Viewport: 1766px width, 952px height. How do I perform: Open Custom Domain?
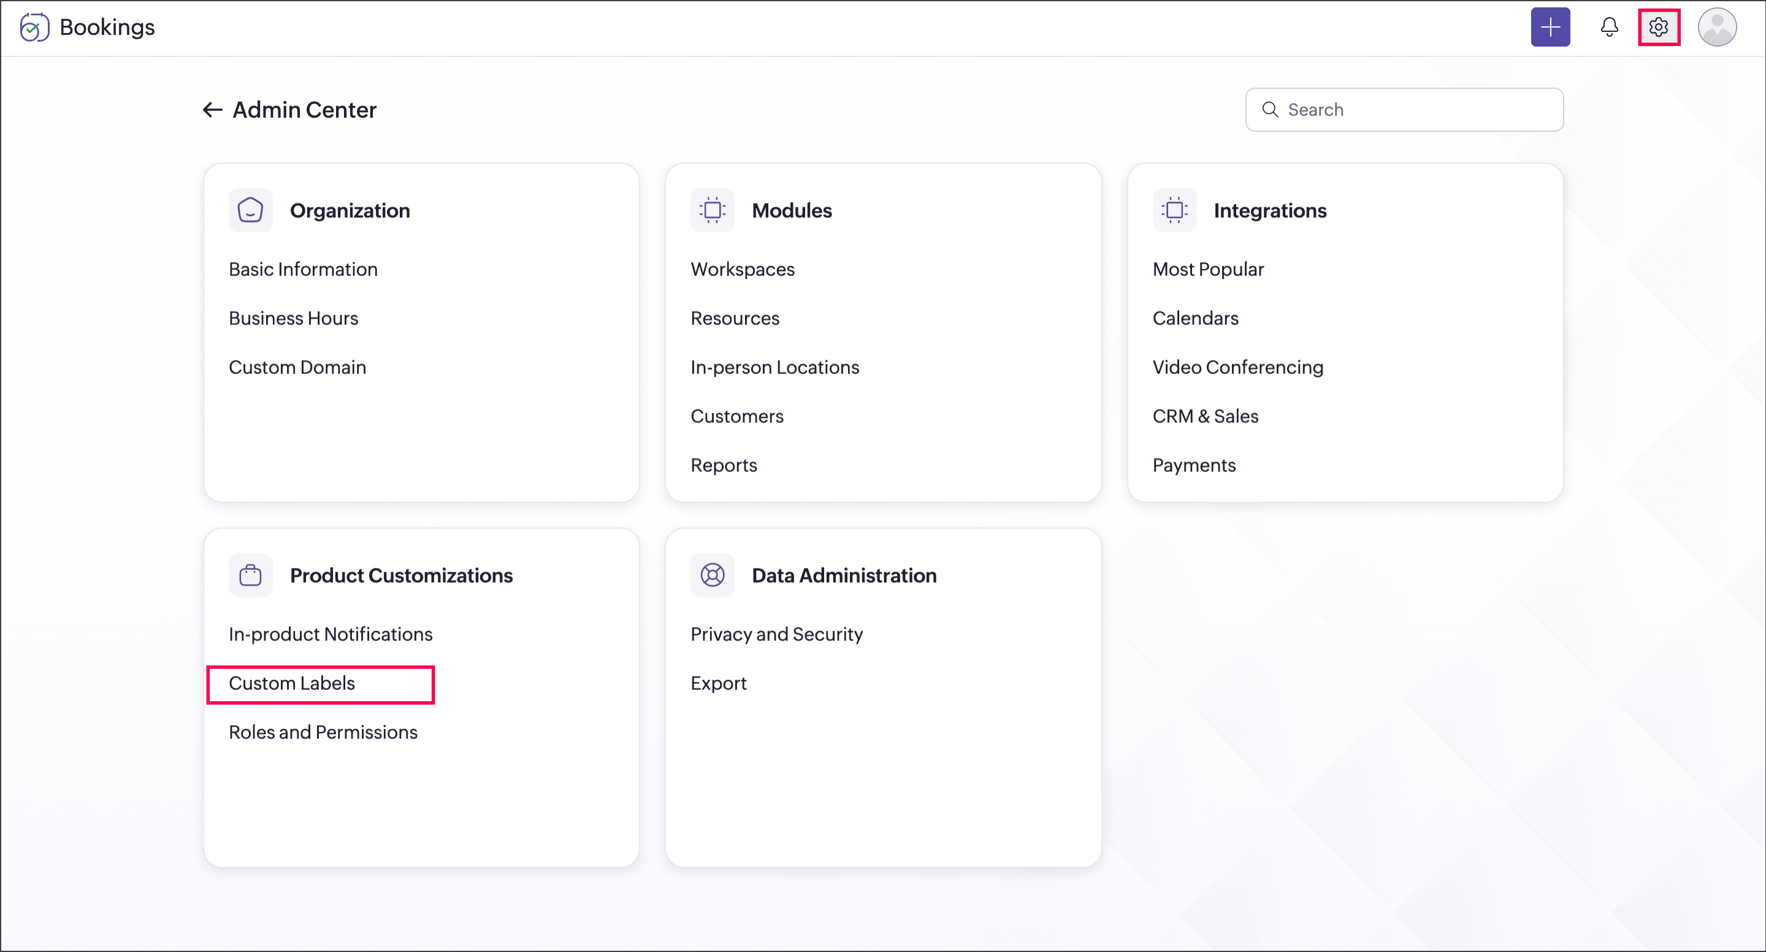click(x=297, y=367)
